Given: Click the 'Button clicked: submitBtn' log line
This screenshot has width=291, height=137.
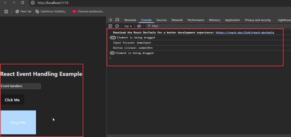Looking at the screenshot, I should click(133, 48).
